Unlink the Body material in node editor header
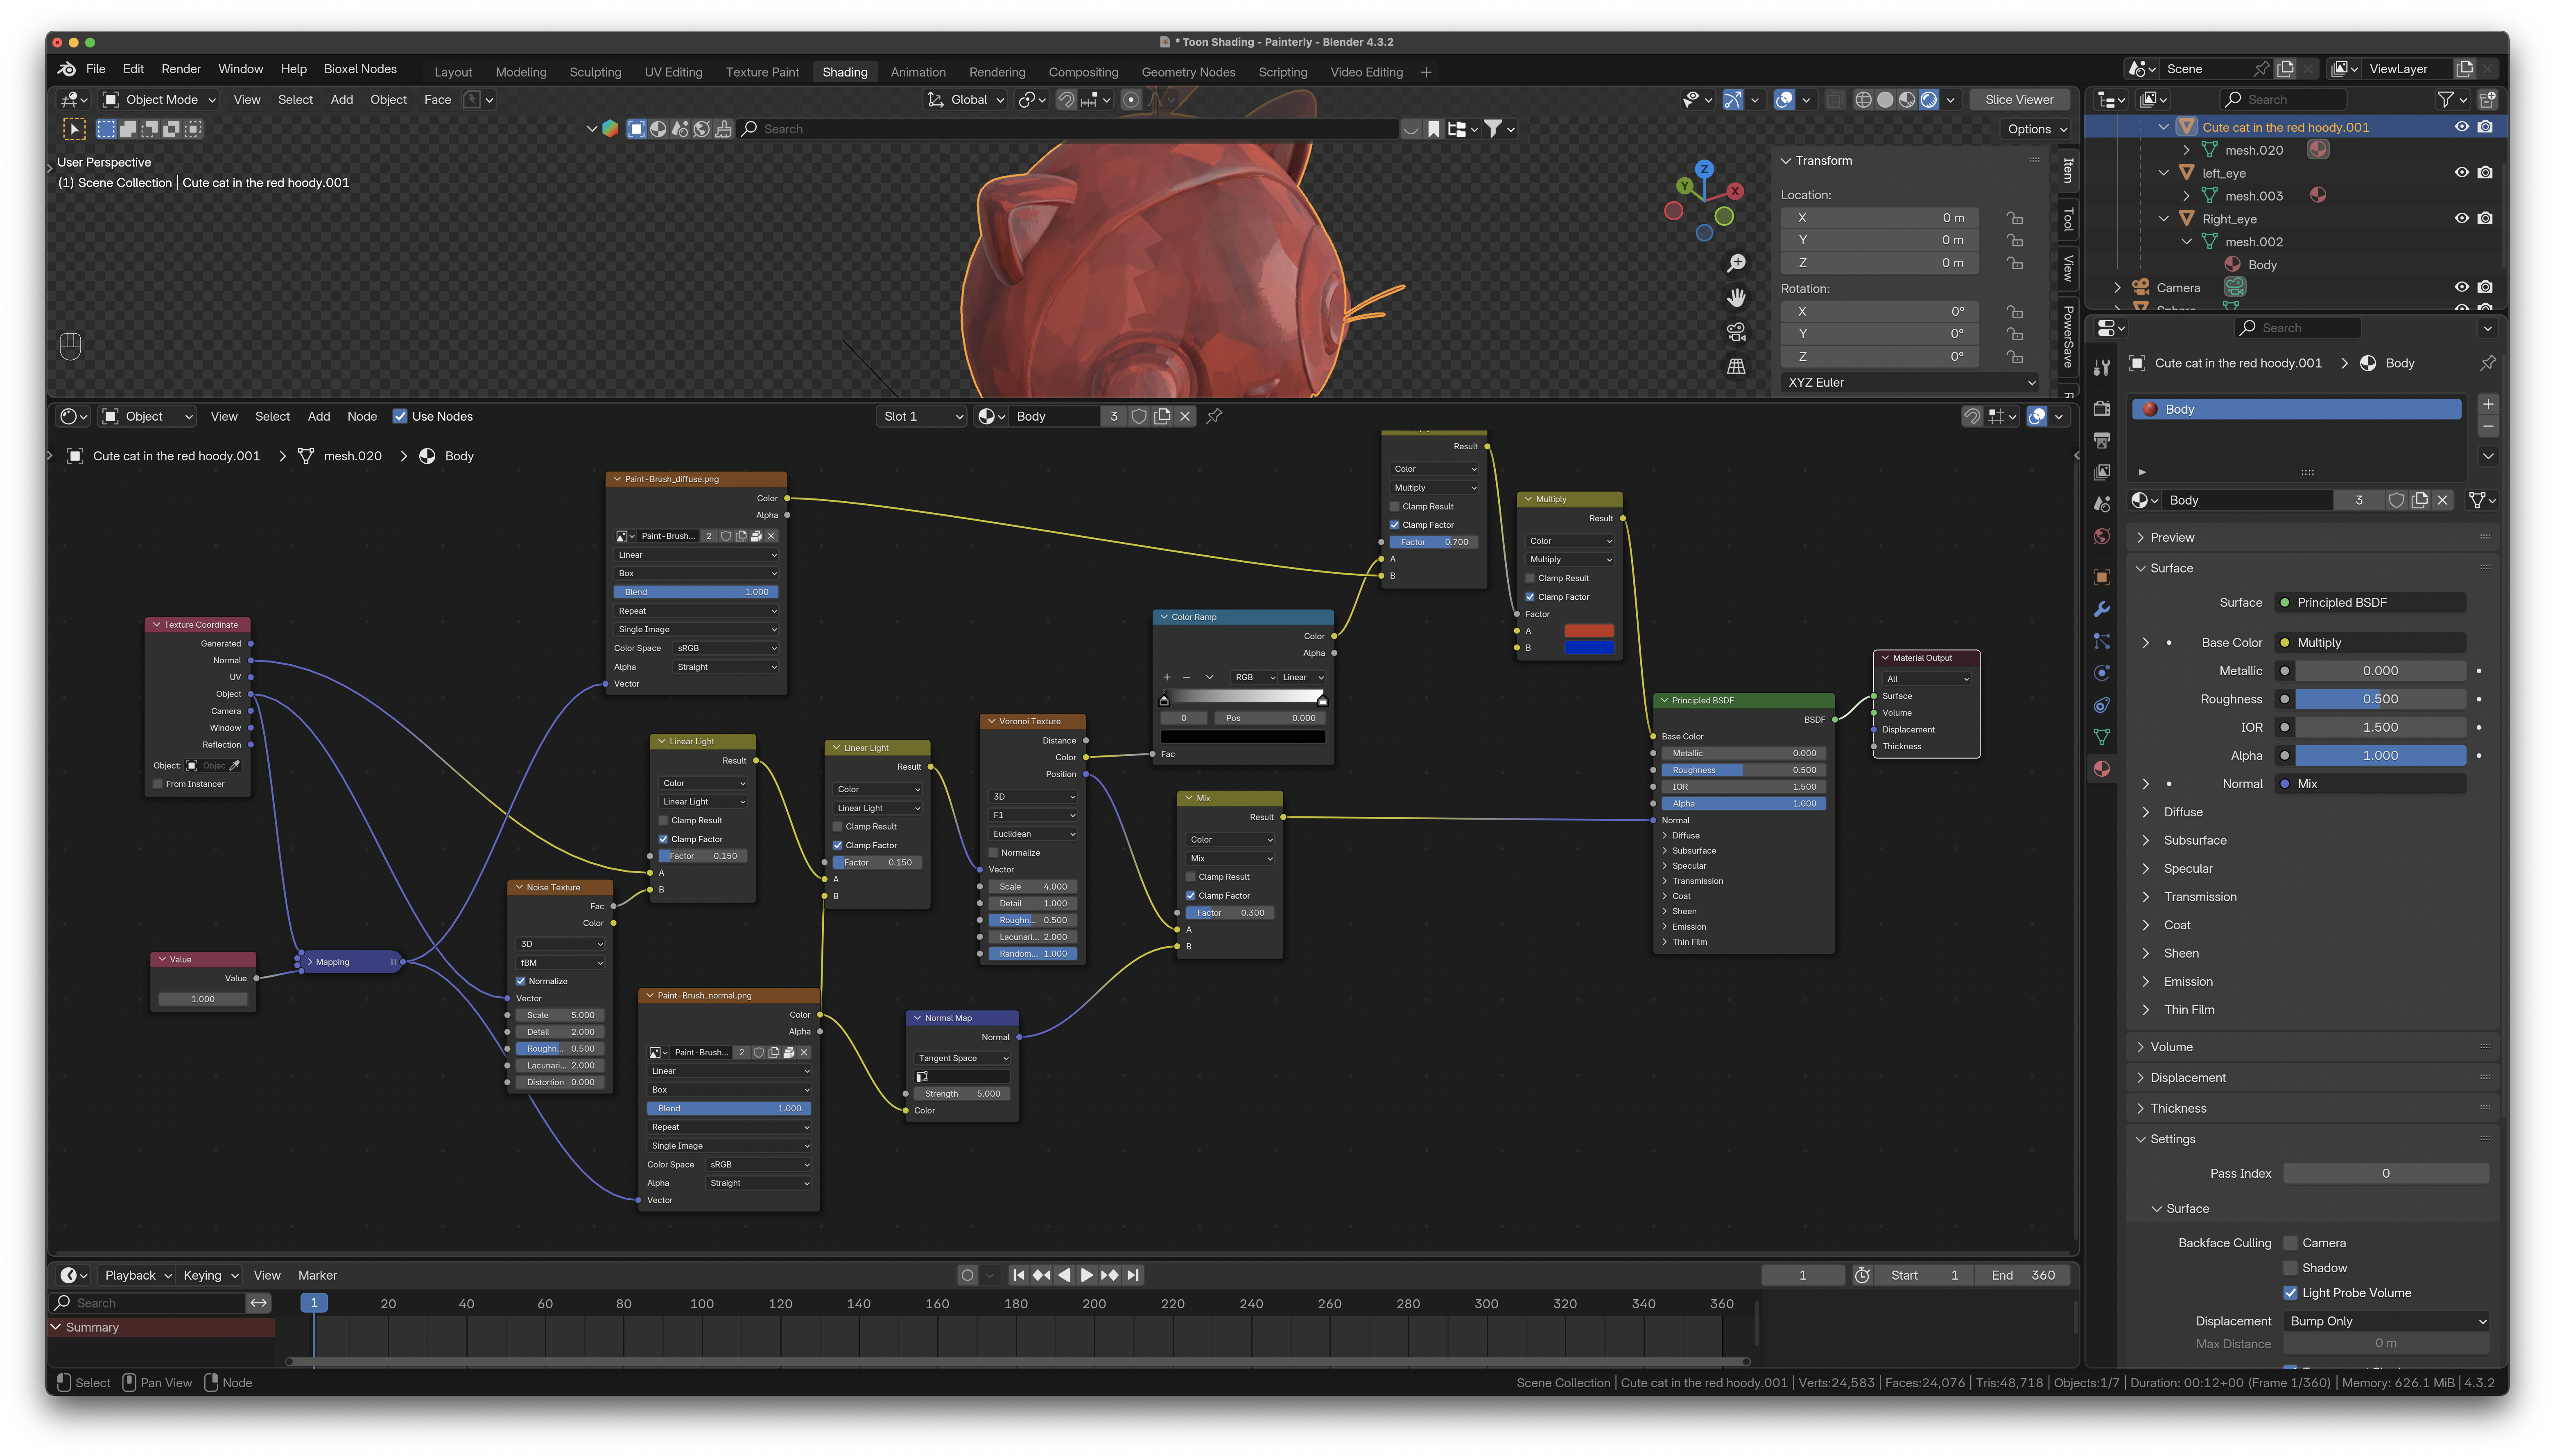2555x1456 pixels. pyautogui.click(x=1185, y=416)
